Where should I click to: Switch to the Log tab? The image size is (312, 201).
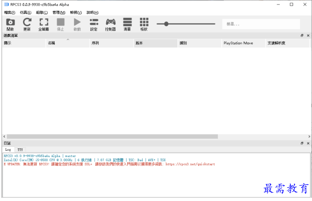8,149
